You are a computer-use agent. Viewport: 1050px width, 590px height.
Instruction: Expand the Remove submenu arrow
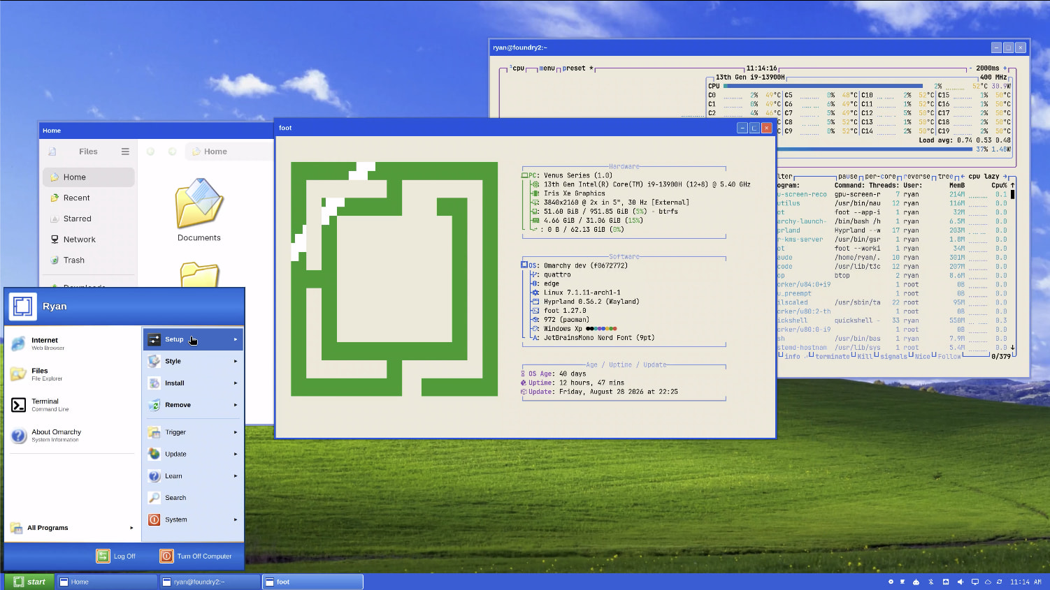coord(236,405)
